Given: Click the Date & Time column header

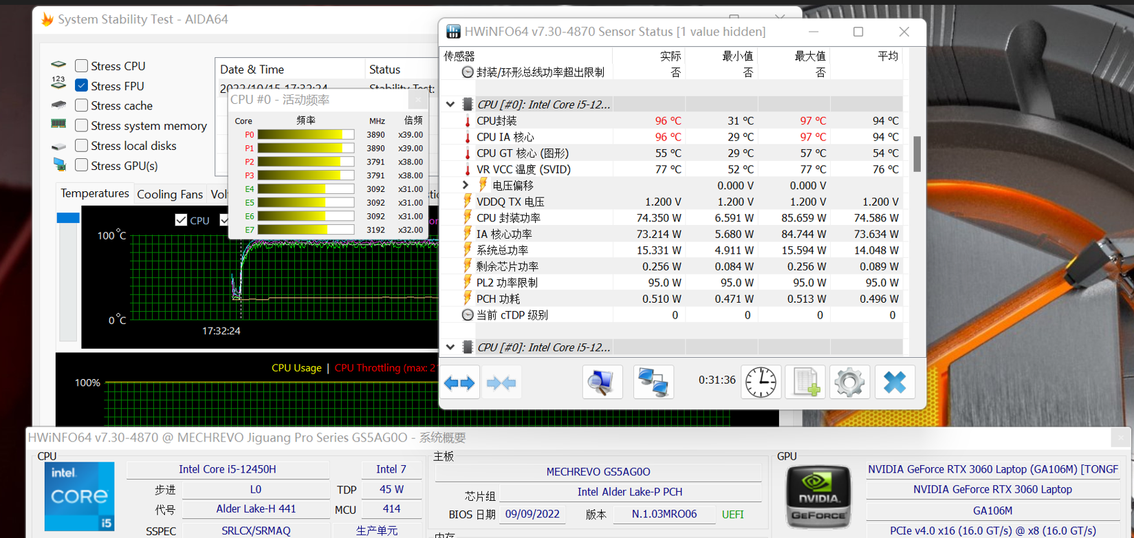Looking at the screenshot, I should (x=252, y=69).
